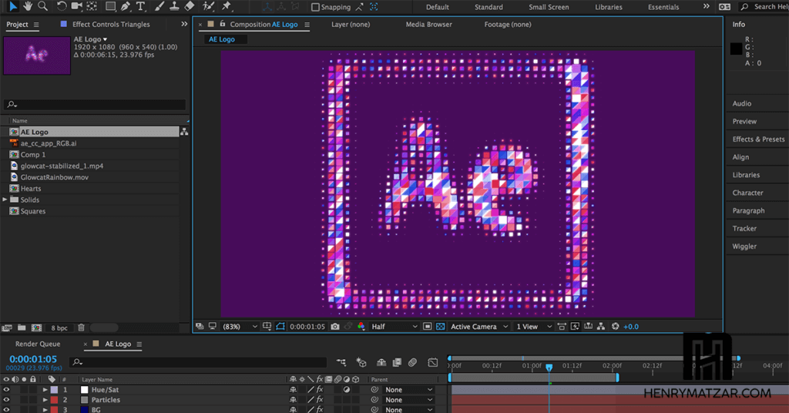
Task: Click the Hue/Sat layer label color swatch
Action: point(54,389)
